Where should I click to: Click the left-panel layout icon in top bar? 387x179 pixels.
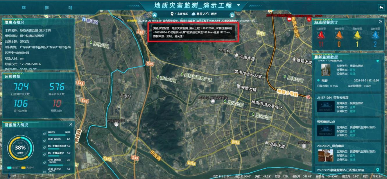click(x=47, y=8)
